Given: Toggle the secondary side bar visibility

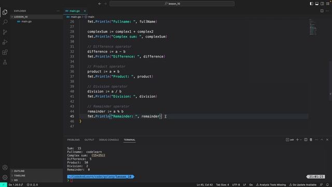Looking at the screenshot, I should click(x=322, y=4).
